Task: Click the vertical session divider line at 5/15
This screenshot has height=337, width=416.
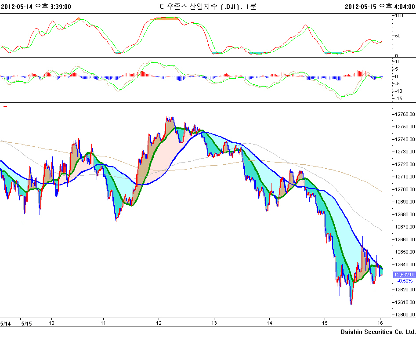Action: (x=24, y=176)
